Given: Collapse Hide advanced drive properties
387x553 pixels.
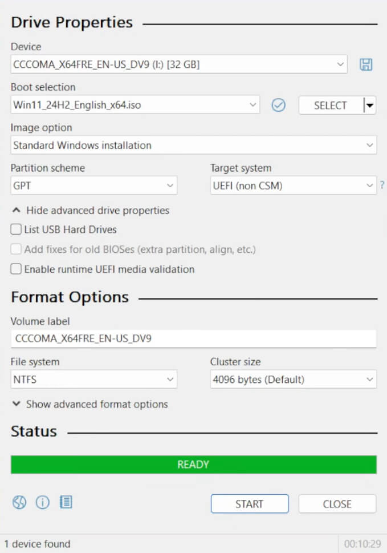Looking at the screenshot, I should click(x=90, y=211).
